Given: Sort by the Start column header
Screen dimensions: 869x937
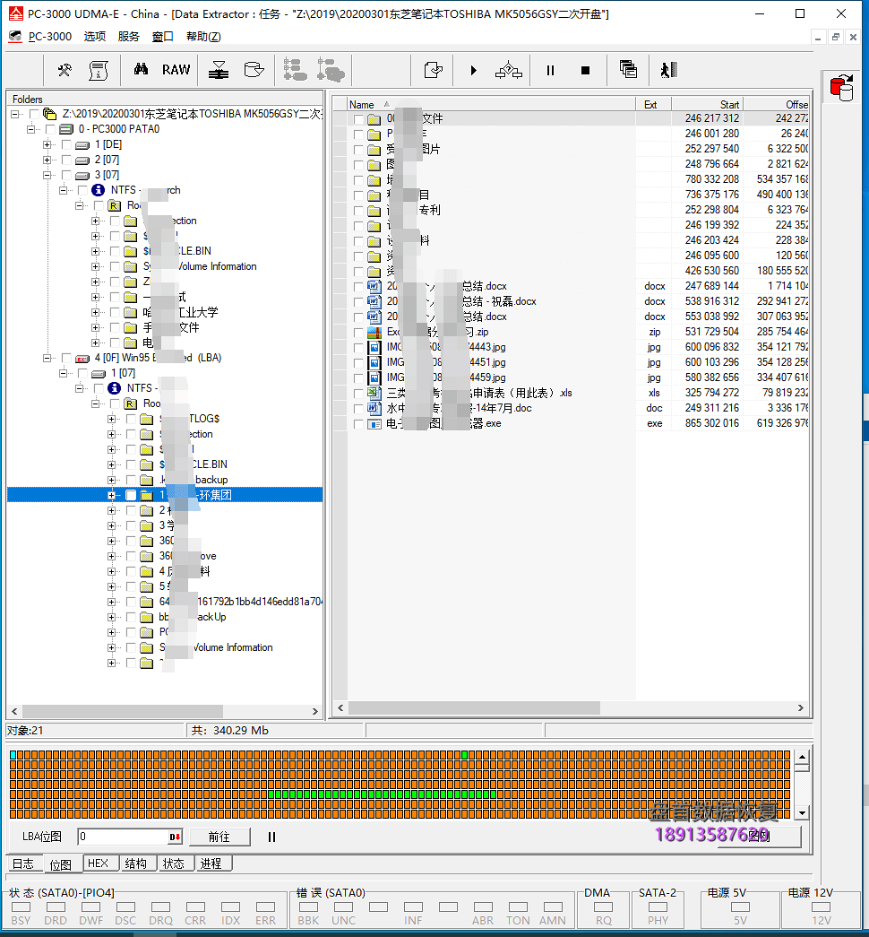Looking at the screenshot, I should pos(707,104).
